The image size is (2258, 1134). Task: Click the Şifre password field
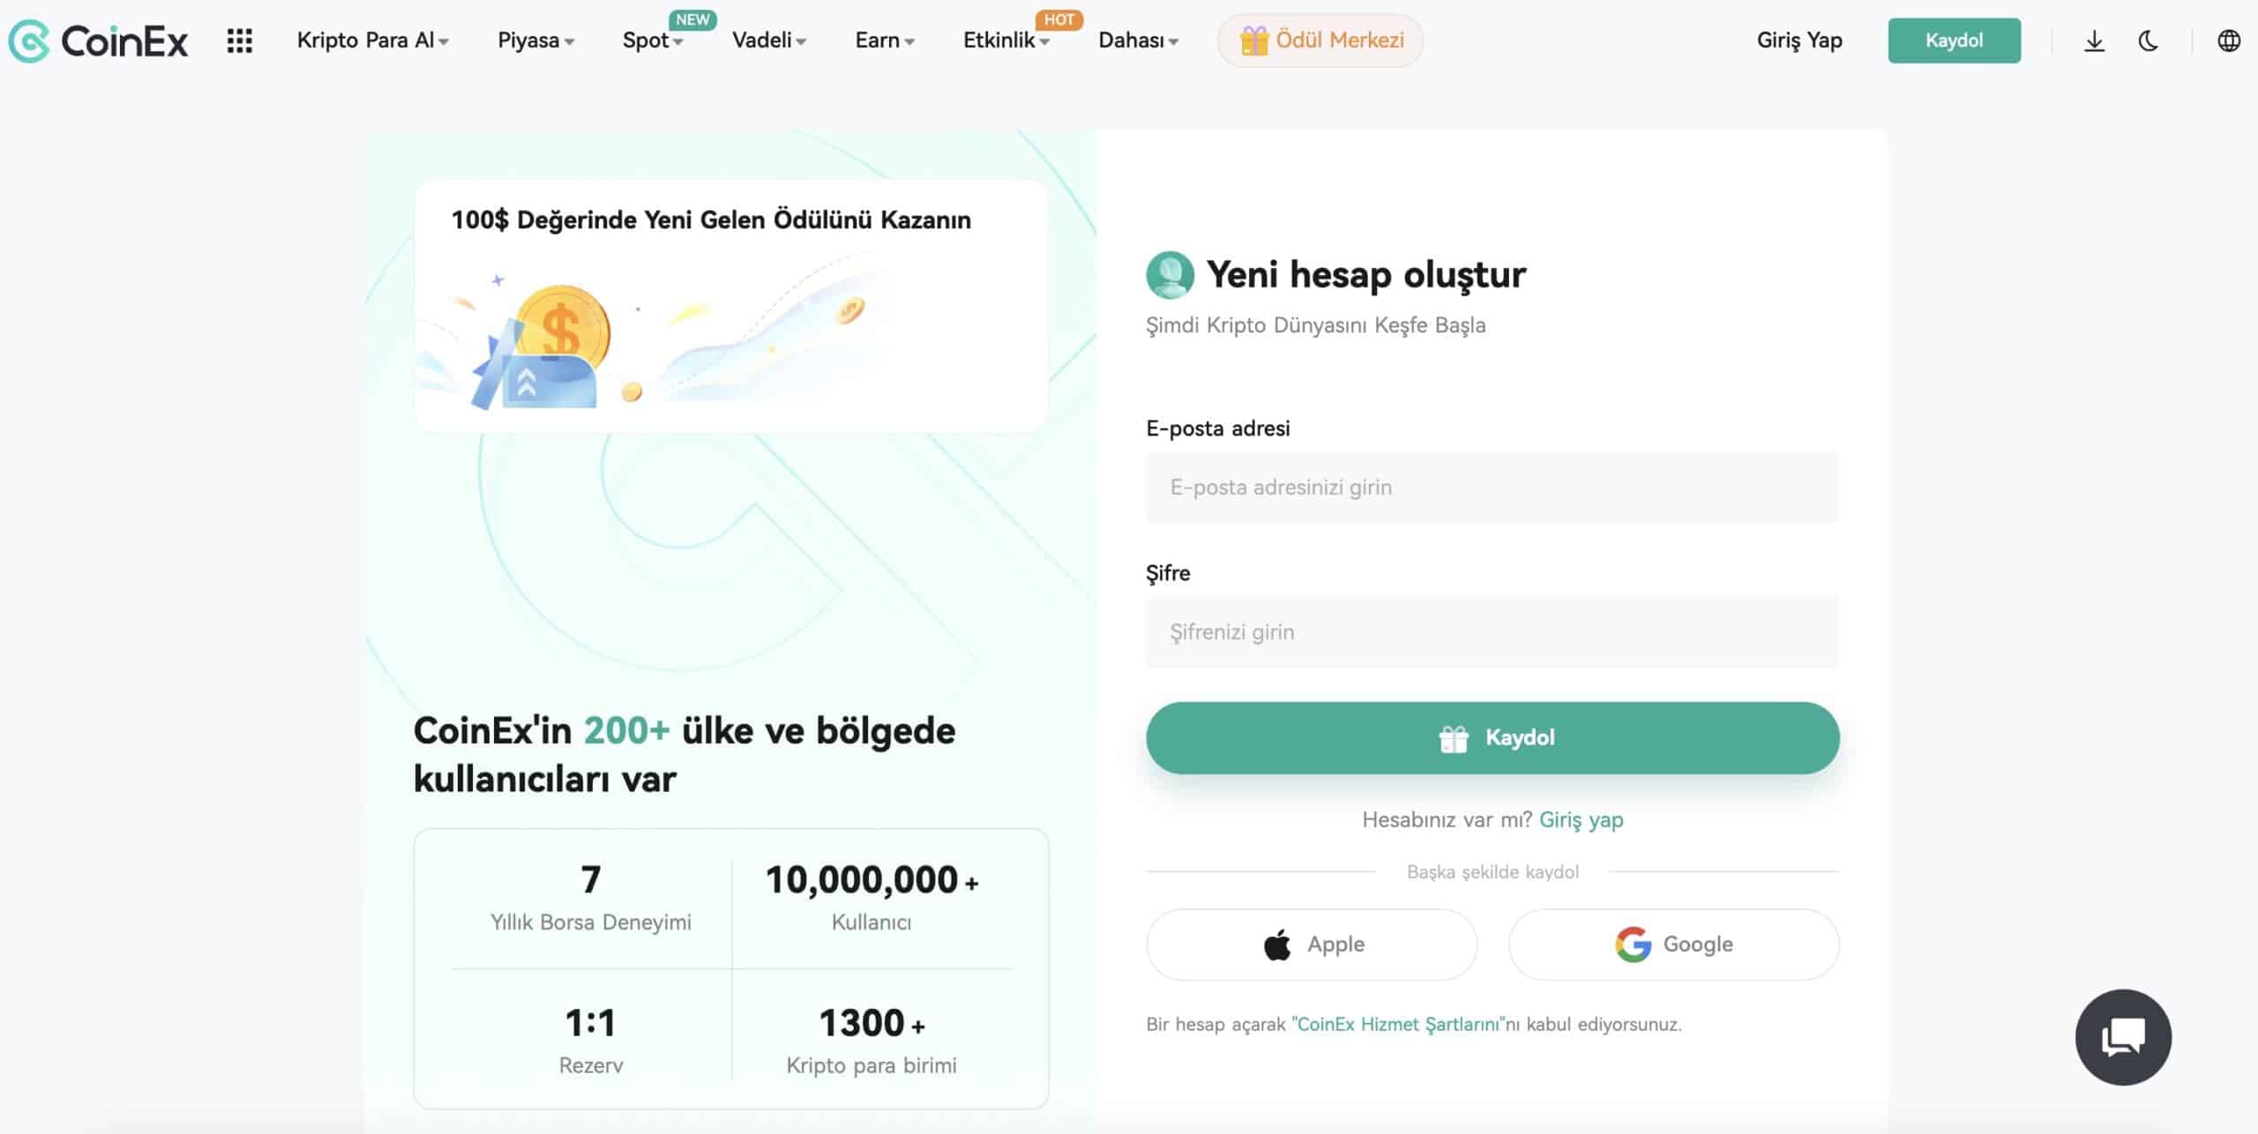(1492, 631)
